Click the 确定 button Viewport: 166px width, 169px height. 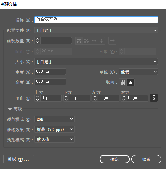(115, 159)
